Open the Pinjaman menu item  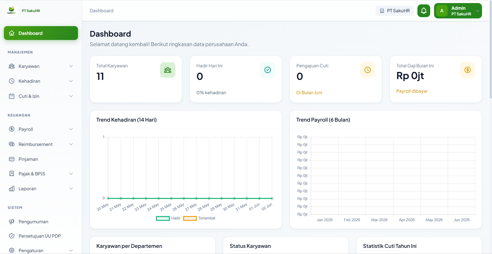41,159
